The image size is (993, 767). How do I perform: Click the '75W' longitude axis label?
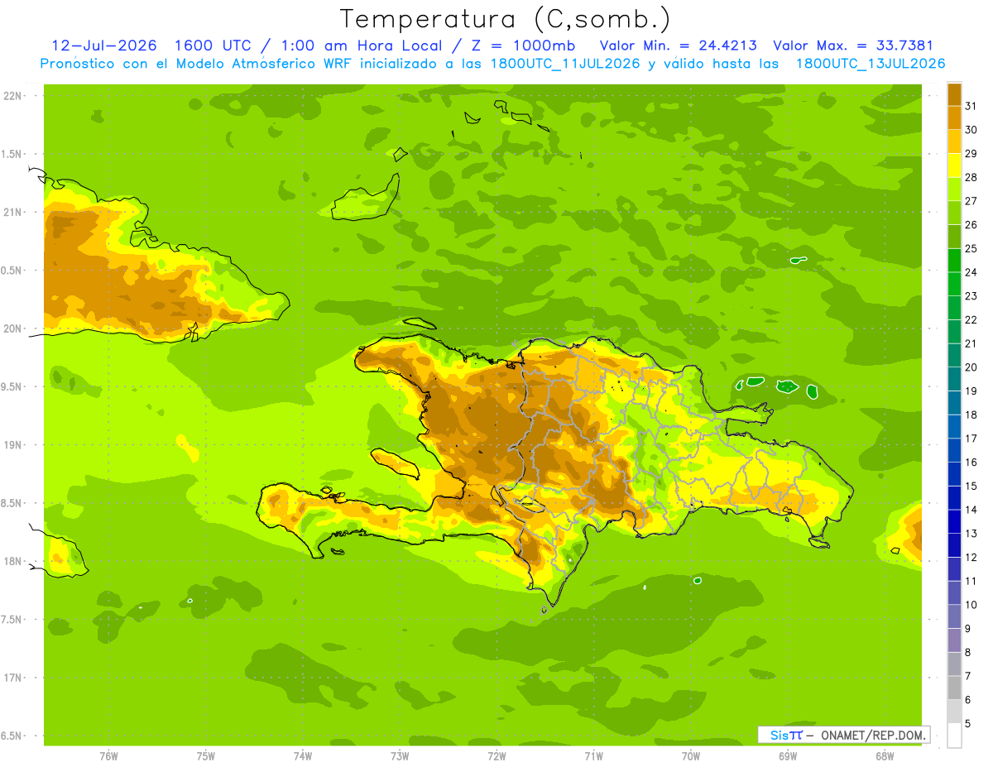click(206, 756)
